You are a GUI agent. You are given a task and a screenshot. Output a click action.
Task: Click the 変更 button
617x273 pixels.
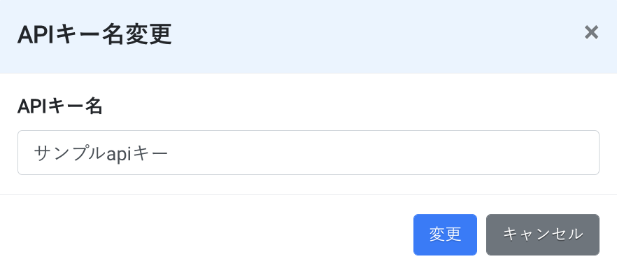tap(445, 234)
